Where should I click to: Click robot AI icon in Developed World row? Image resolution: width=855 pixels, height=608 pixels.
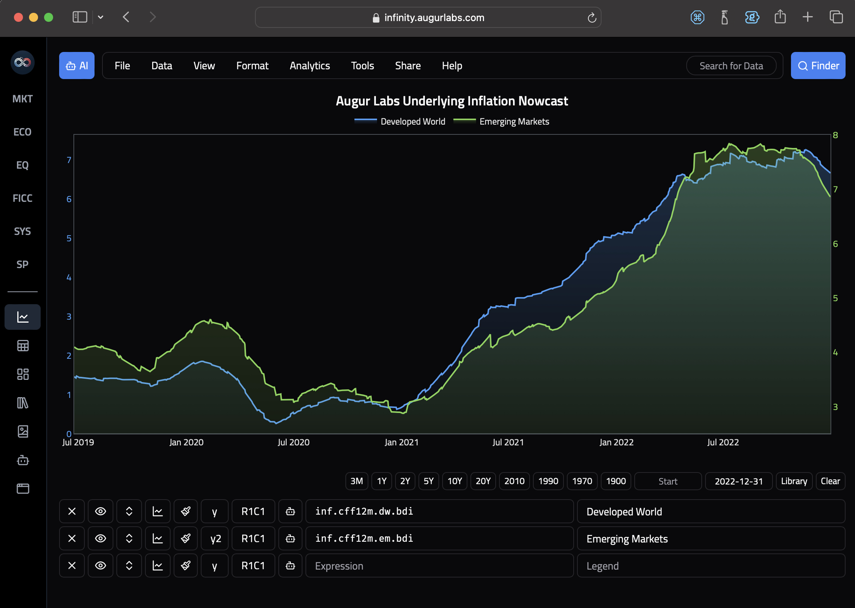pos(290,511)
